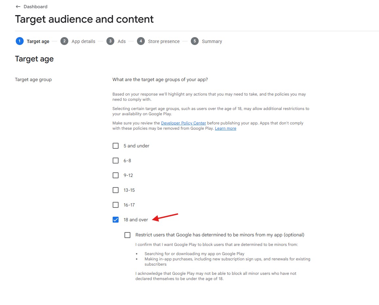Click the step 3 circle icon
The image size is (379, 305).
tap(110, 41)
